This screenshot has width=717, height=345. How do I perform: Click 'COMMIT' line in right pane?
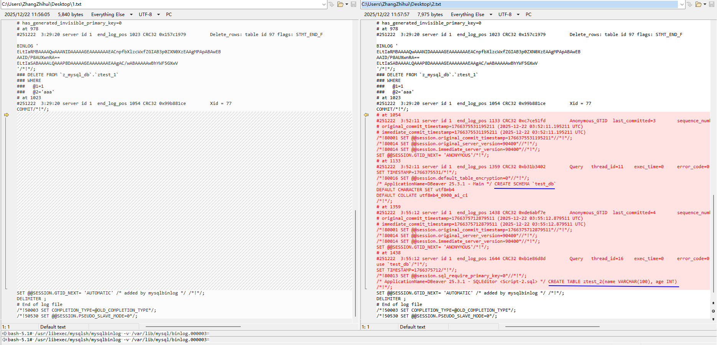pyautogui.click(x=392, y=109)
